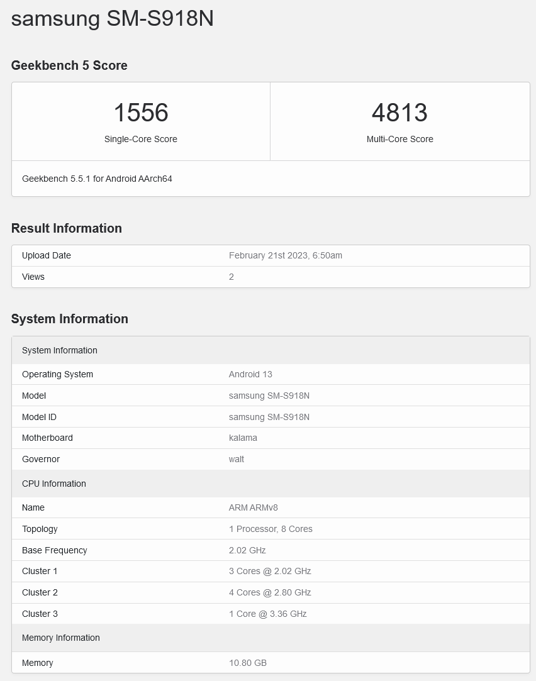
Task: Click the Base Frequency row label
Action: pos(55,550)
